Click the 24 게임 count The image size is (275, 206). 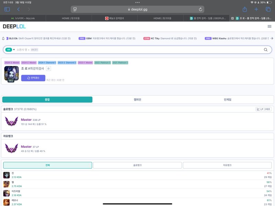268,195
